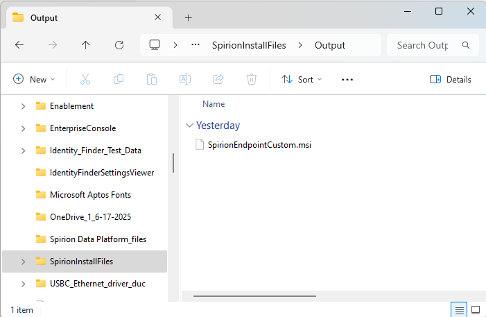This screenshot has width=486, height=317.
Task: Click the Cut scissors icon
Action: pos(85,80)
